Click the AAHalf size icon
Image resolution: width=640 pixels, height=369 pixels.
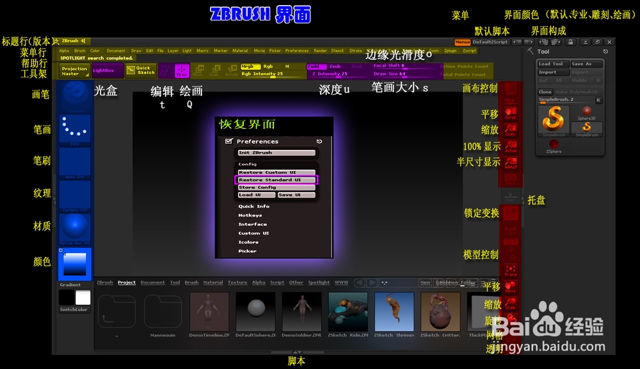click(511, 163)
